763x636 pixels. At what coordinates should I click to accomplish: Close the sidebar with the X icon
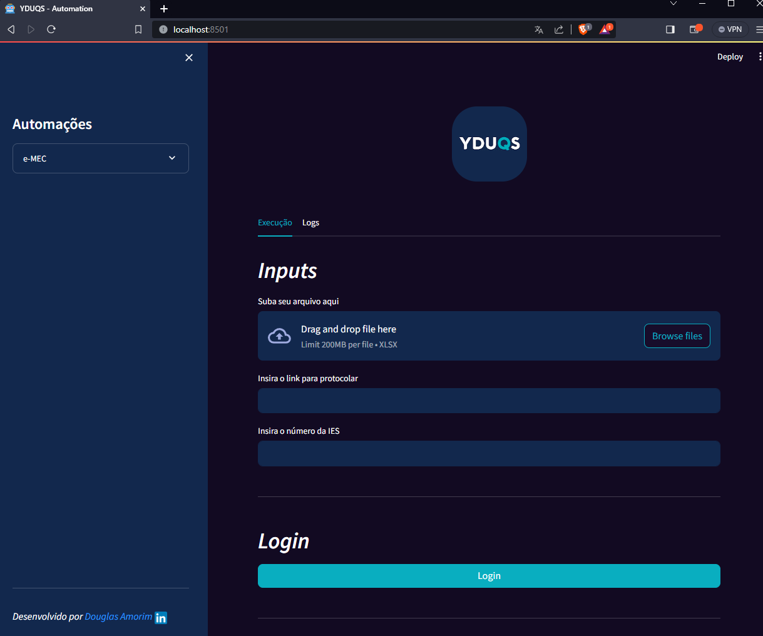pos(189,58)
